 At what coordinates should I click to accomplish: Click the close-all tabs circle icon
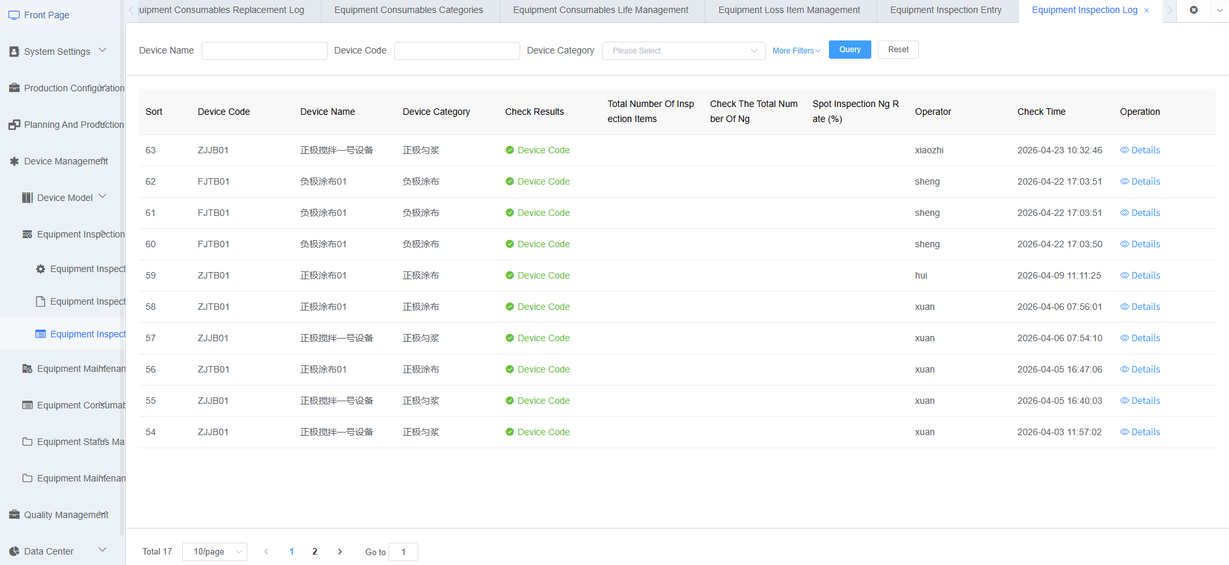[1194, 10]
